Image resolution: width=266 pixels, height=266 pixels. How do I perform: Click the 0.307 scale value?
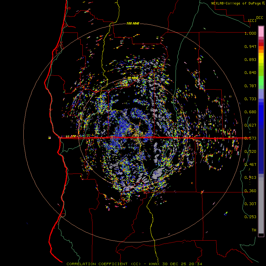[250, 204]
